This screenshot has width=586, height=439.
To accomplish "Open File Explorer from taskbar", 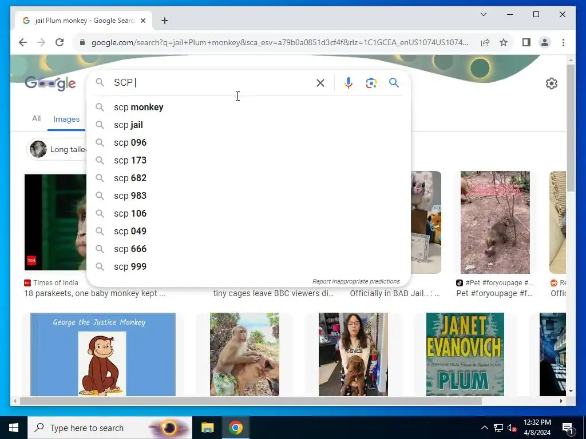I will pyautogui.click(x=207, y=428).
